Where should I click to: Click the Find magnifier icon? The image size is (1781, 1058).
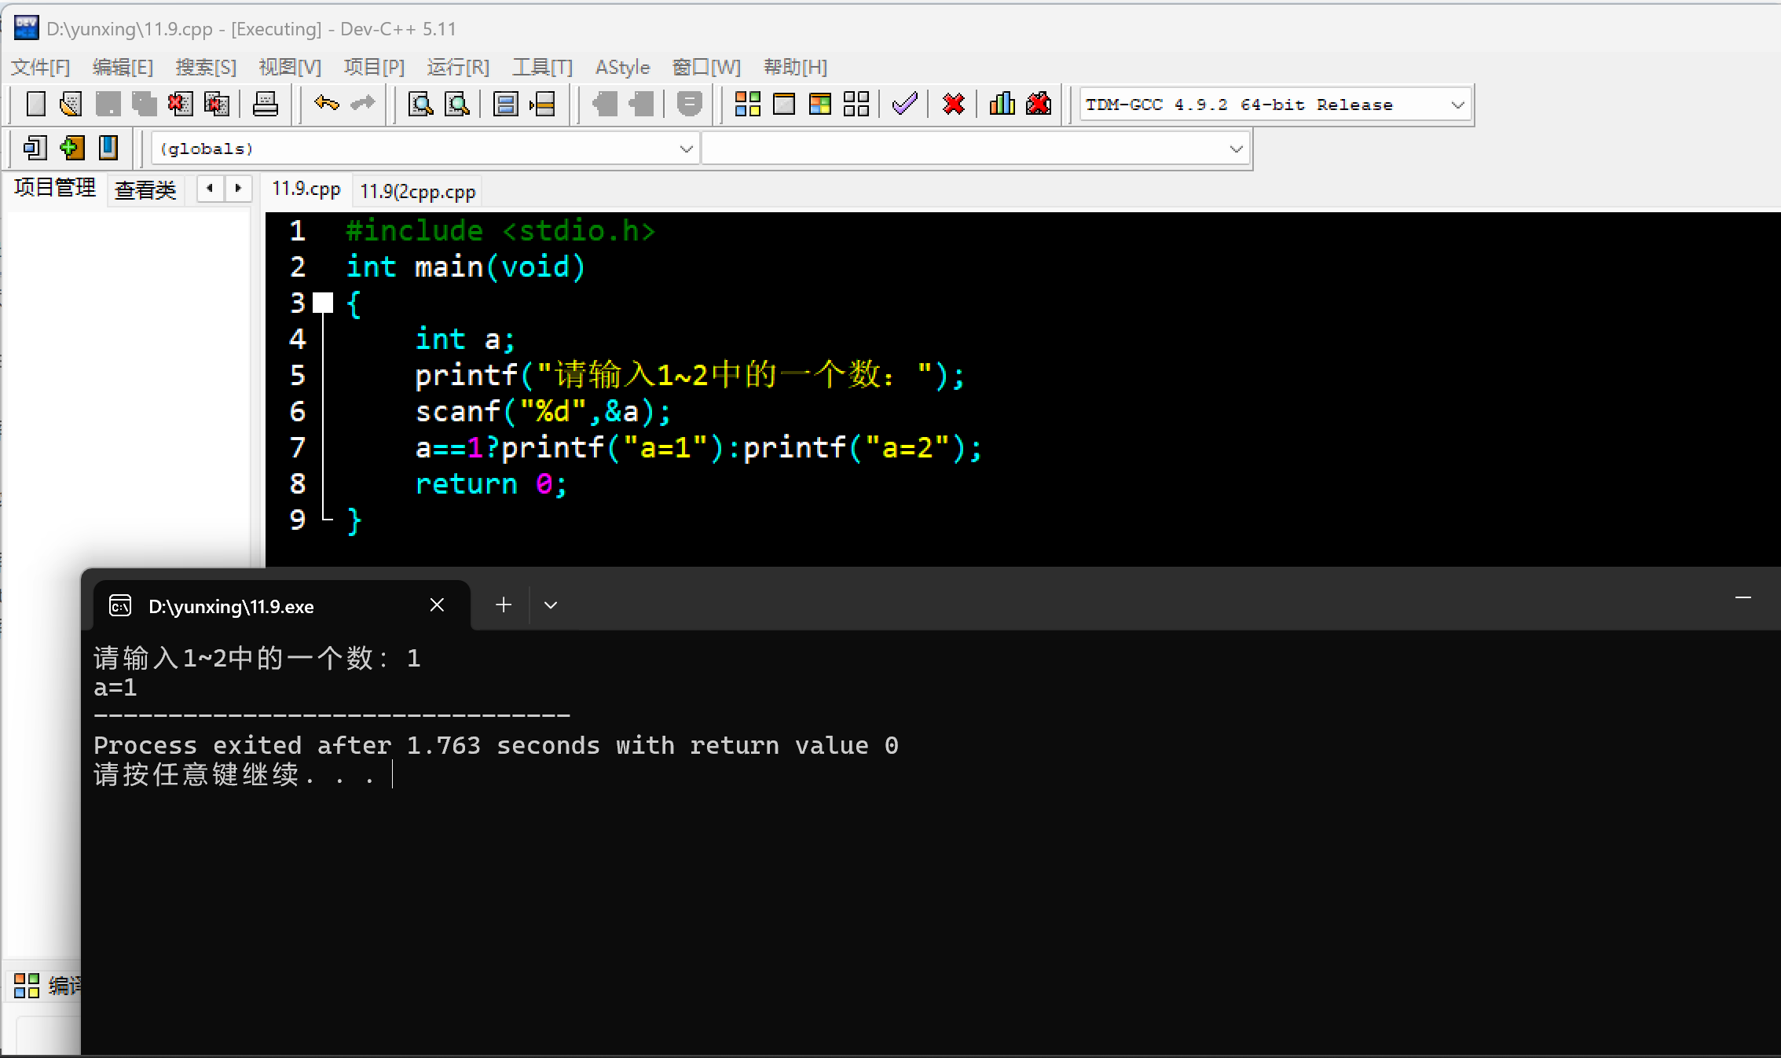[421, 104]
